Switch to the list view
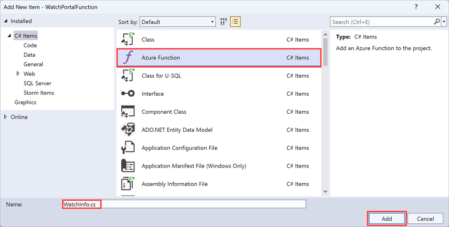 [235, 22]
